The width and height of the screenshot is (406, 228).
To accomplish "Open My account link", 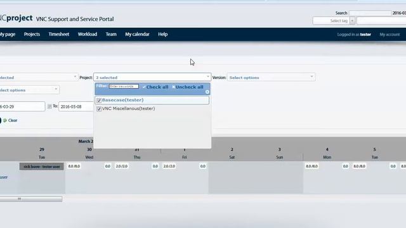I will click(390, 34).
